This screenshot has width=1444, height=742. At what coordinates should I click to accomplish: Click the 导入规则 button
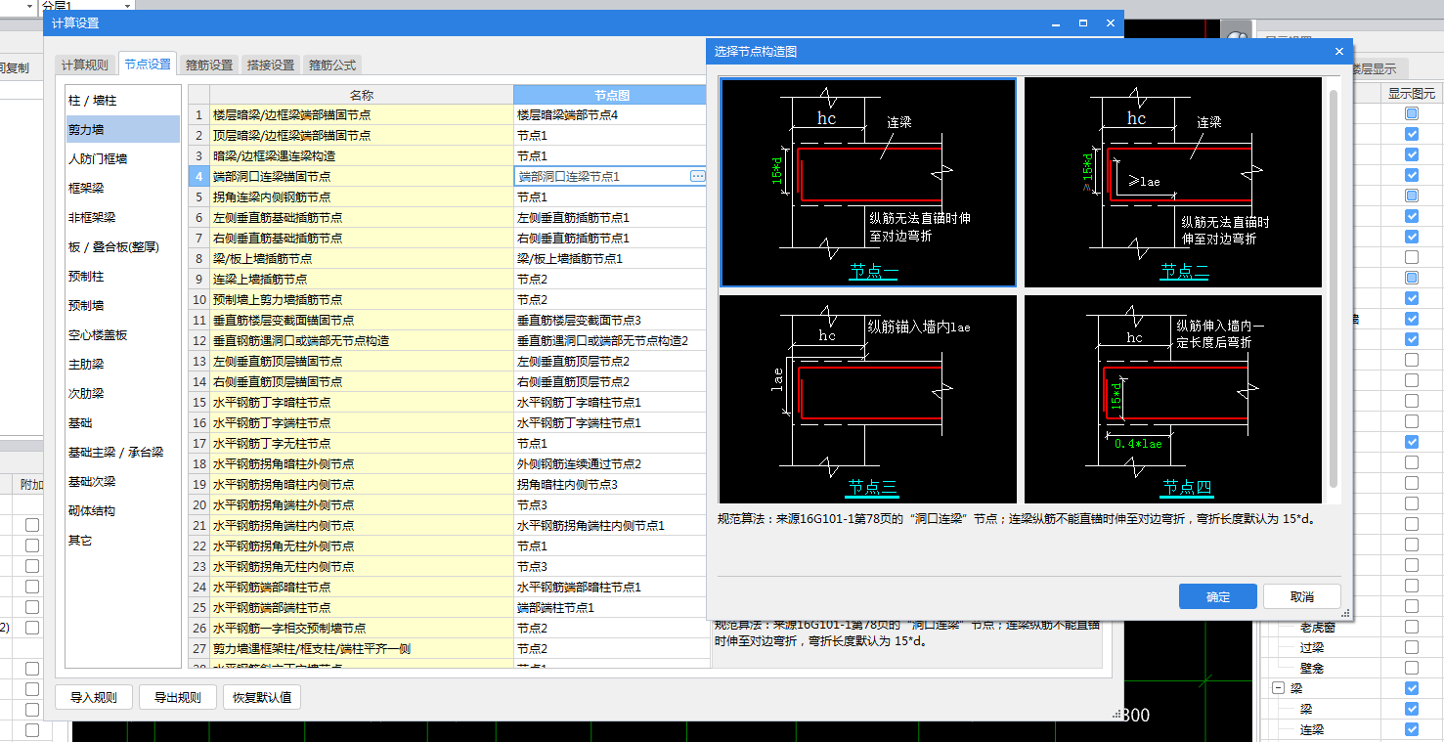pyautogui.click(x=94, y=697)
